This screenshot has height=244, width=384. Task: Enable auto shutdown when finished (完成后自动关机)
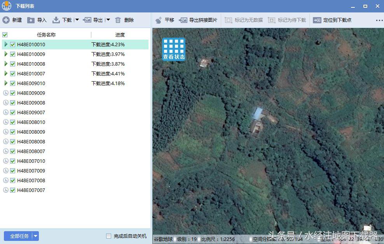pos(109,236)
